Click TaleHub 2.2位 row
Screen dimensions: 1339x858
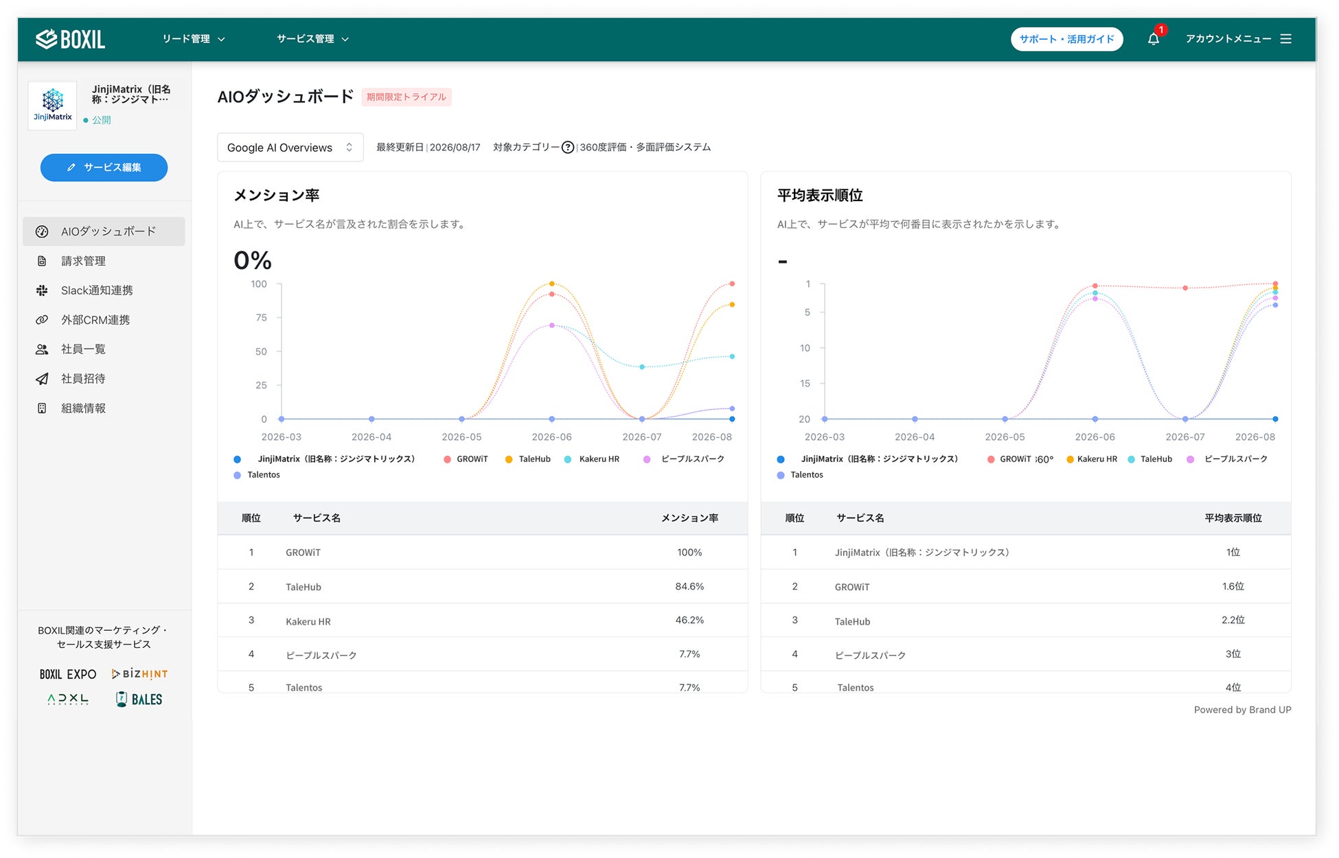1026,621
